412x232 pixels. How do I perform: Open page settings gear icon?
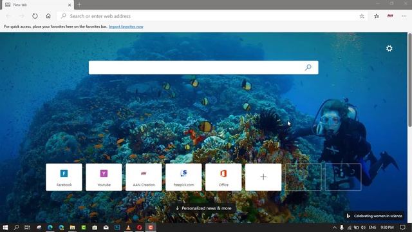(389, 48)
